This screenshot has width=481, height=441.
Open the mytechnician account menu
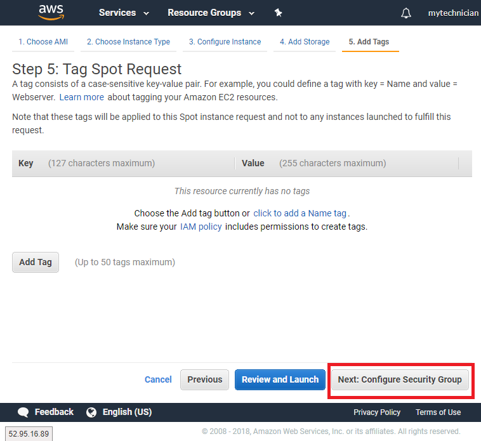click(x=453, y=13)
